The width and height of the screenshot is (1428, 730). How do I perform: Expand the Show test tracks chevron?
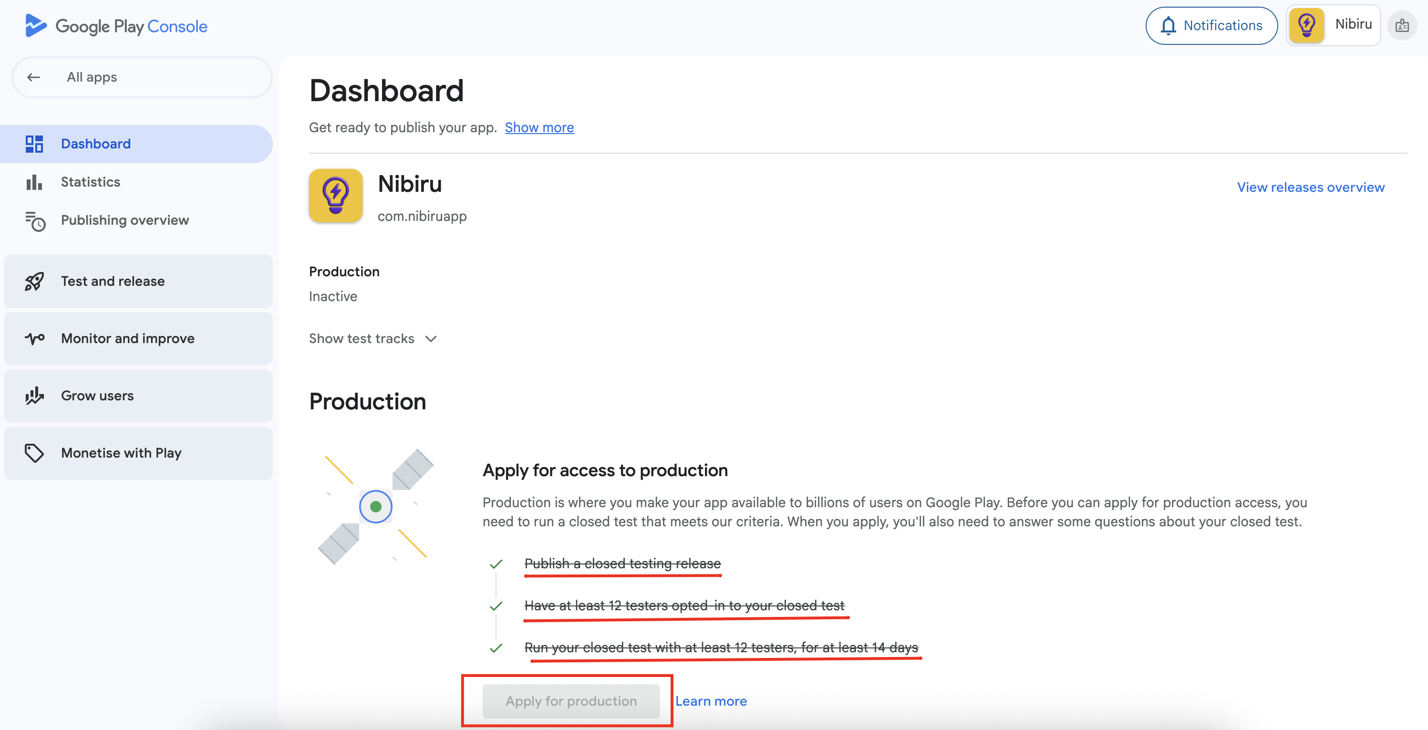(x=431, y=339)
